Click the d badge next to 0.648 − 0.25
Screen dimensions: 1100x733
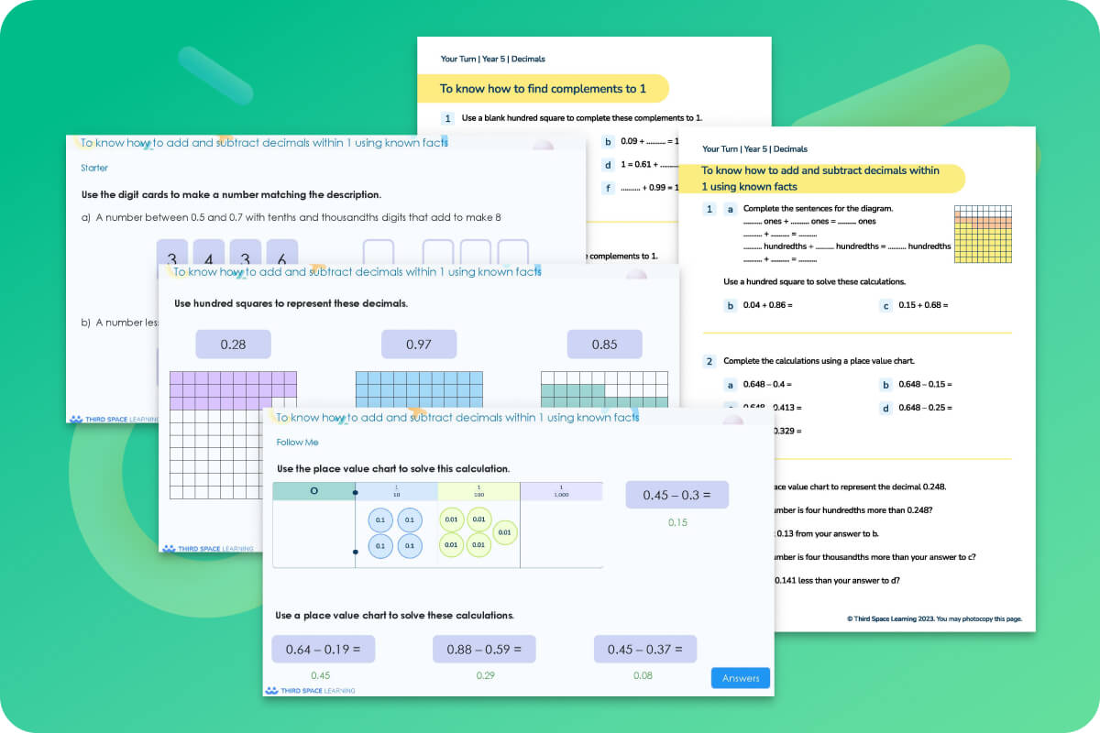coord(885,408)
